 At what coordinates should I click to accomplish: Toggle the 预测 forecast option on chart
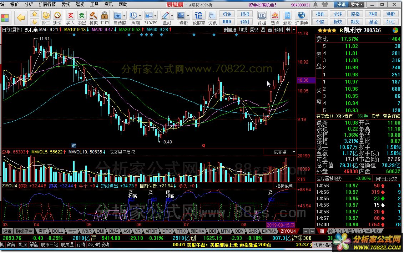[278, 30]
